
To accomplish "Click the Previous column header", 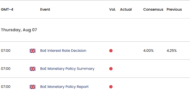I will tap(174, 9).
